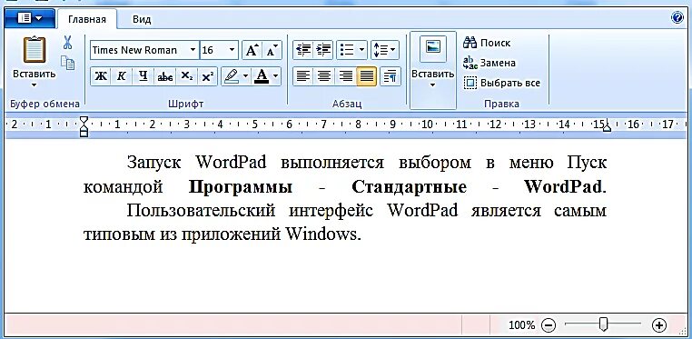Justify text alignment
Image resolution: width=692 pixels, height=339 pixels.
pos(366,76)
